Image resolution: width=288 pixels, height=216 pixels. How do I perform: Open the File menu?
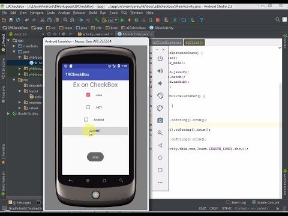[x=4, y=13]
